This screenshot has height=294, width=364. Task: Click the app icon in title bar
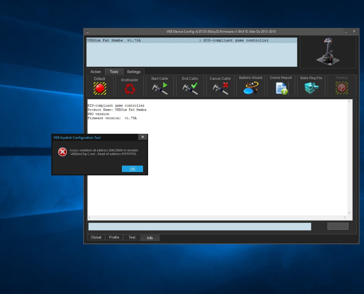87,32
